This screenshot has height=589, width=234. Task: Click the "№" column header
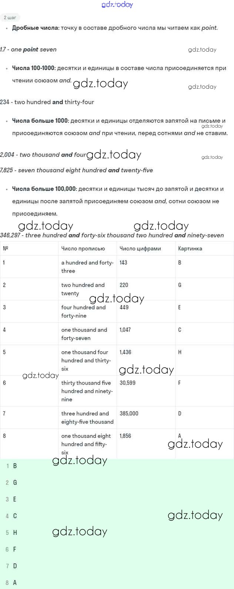tap(6, 249)
